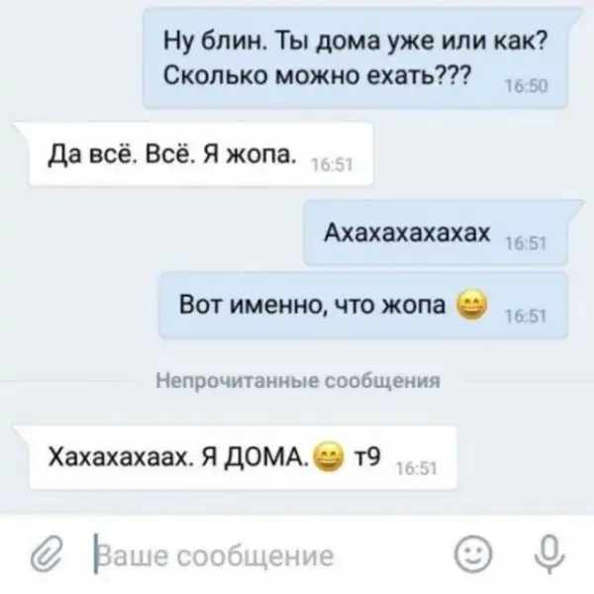Select the 'Ахахахахахах' message bubble

pyautogui.click(x=436, y=233)
